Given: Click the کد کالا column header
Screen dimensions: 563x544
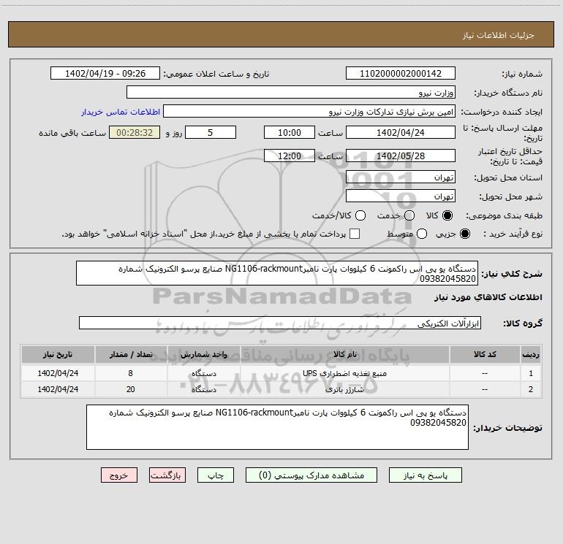Looking at the screenshot, I should [x=485, y=354].
